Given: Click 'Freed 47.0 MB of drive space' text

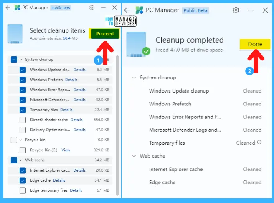Looking at the screenshot, I should pyautogui.click(x=189, y=50).
